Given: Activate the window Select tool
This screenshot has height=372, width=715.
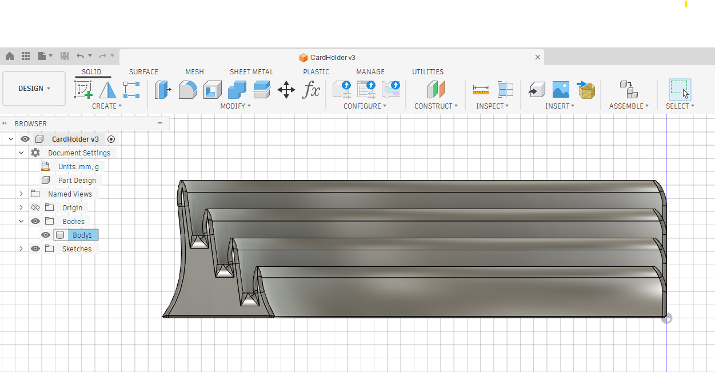Looking at the screenshot, I should pos(680,90).
